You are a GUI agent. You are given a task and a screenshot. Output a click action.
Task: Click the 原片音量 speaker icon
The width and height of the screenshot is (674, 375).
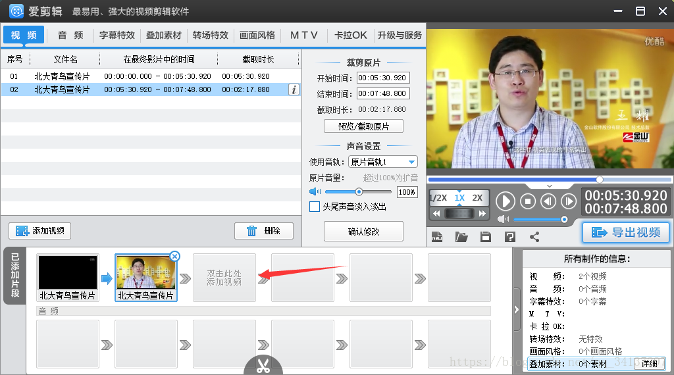coord(315,191)
